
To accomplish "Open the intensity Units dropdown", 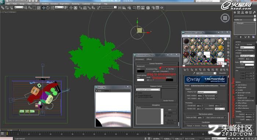I will tap(247, 56).
